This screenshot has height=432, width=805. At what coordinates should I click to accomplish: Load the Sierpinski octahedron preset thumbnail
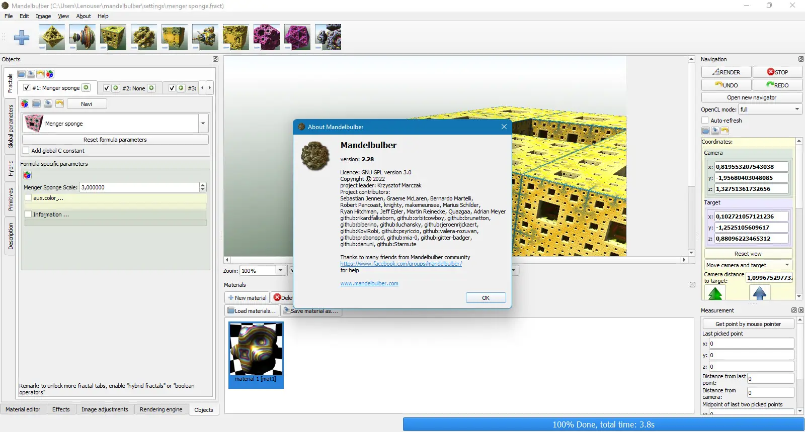coord(52,37)
